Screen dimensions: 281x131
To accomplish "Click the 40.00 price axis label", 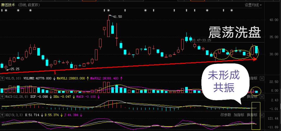I will pyautogui.click(x=274, y=20).
